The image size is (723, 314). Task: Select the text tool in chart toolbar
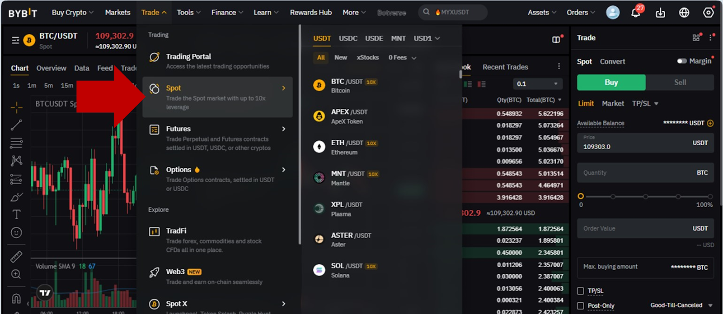pos(16,214)
